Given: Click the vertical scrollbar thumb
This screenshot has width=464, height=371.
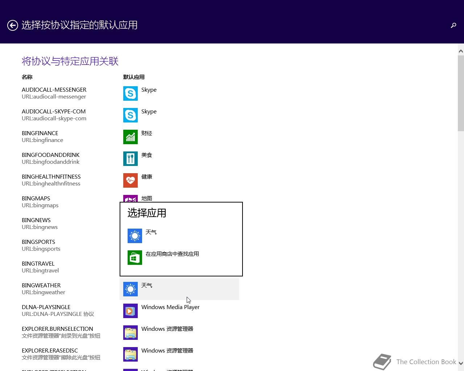Looking at the screenshot, I should click(x=461, y=93).
